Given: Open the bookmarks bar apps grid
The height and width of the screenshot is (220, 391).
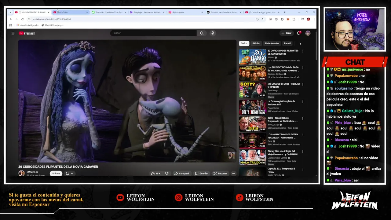Looking at the screenshot, I should coord(10,25).
